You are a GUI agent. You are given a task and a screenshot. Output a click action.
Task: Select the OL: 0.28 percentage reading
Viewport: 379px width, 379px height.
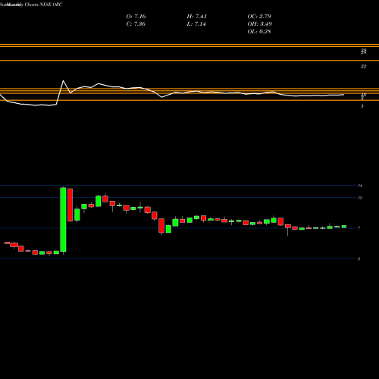(x=259, y=32)
